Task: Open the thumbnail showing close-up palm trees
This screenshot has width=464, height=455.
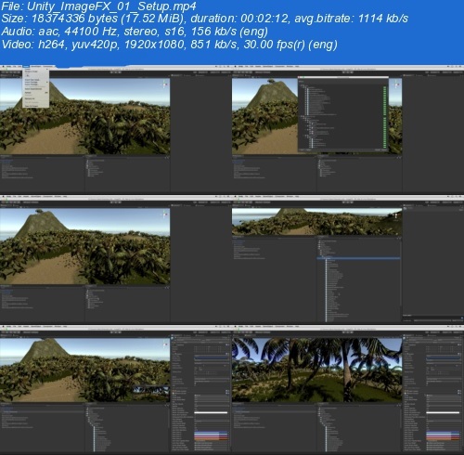Action: pyautogui.click(x=348, y=389)
